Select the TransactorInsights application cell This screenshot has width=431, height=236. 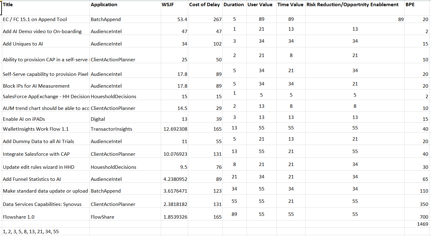tap(125, 128)
